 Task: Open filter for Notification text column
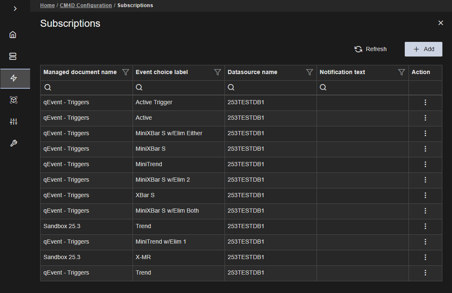(x=401, y=72)
